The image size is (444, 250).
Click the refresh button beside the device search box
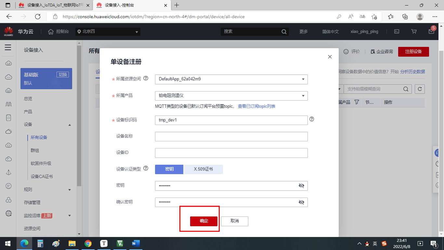coord(420,89)
